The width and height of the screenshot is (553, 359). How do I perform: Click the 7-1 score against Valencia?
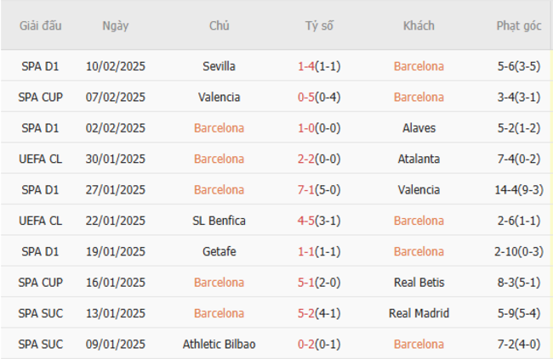point(307,190)
